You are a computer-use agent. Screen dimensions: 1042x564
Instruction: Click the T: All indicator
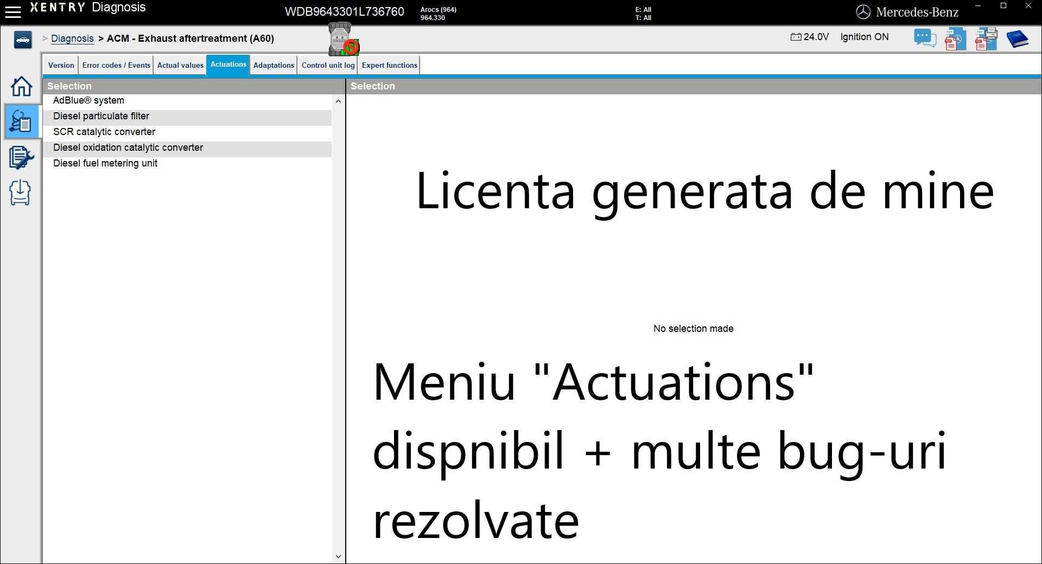coord(643,18)
